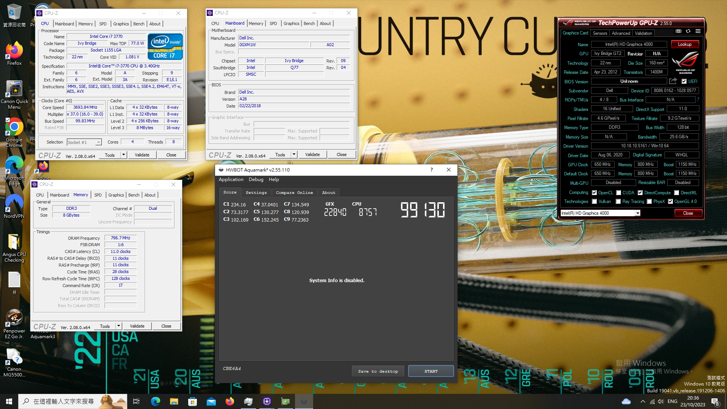The height and width of the screenshot is (409, 727).
Task: Switch to Validation tab in GPU-Z
Action: [643, 33]
